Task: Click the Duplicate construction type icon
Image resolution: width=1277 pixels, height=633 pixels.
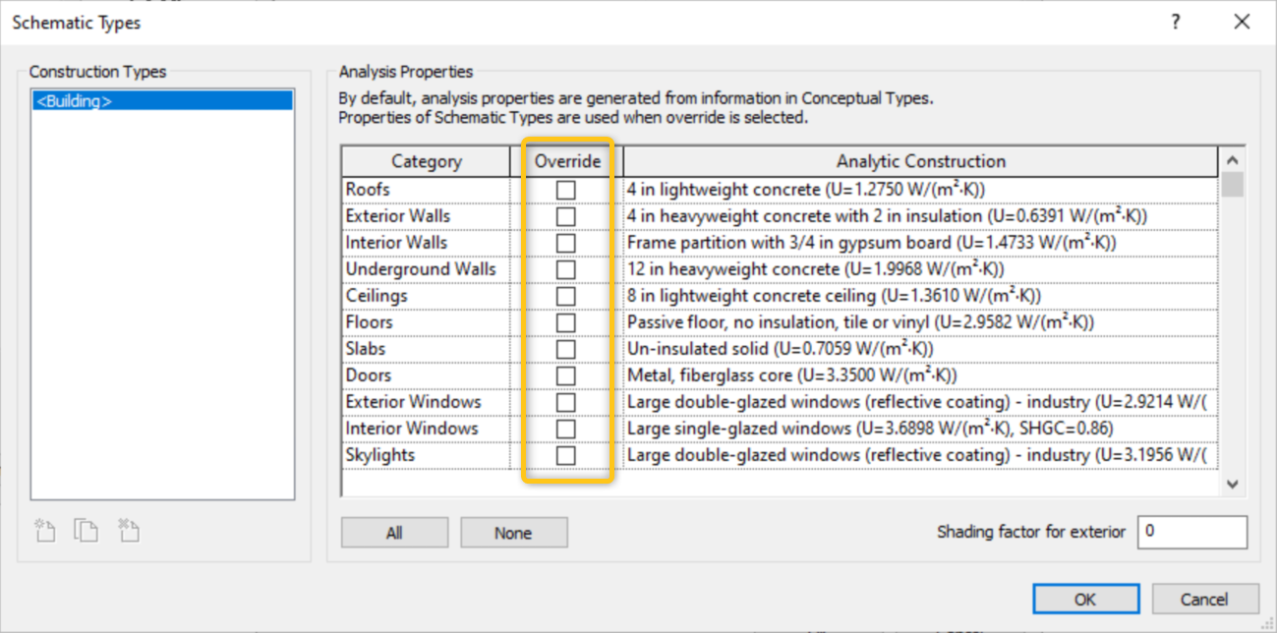Action: click(87, 530)
